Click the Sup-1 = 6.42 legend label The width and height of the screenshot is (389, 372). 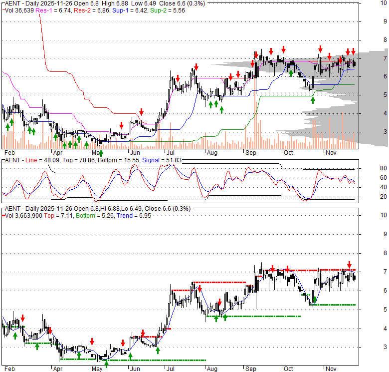(130, 10)
